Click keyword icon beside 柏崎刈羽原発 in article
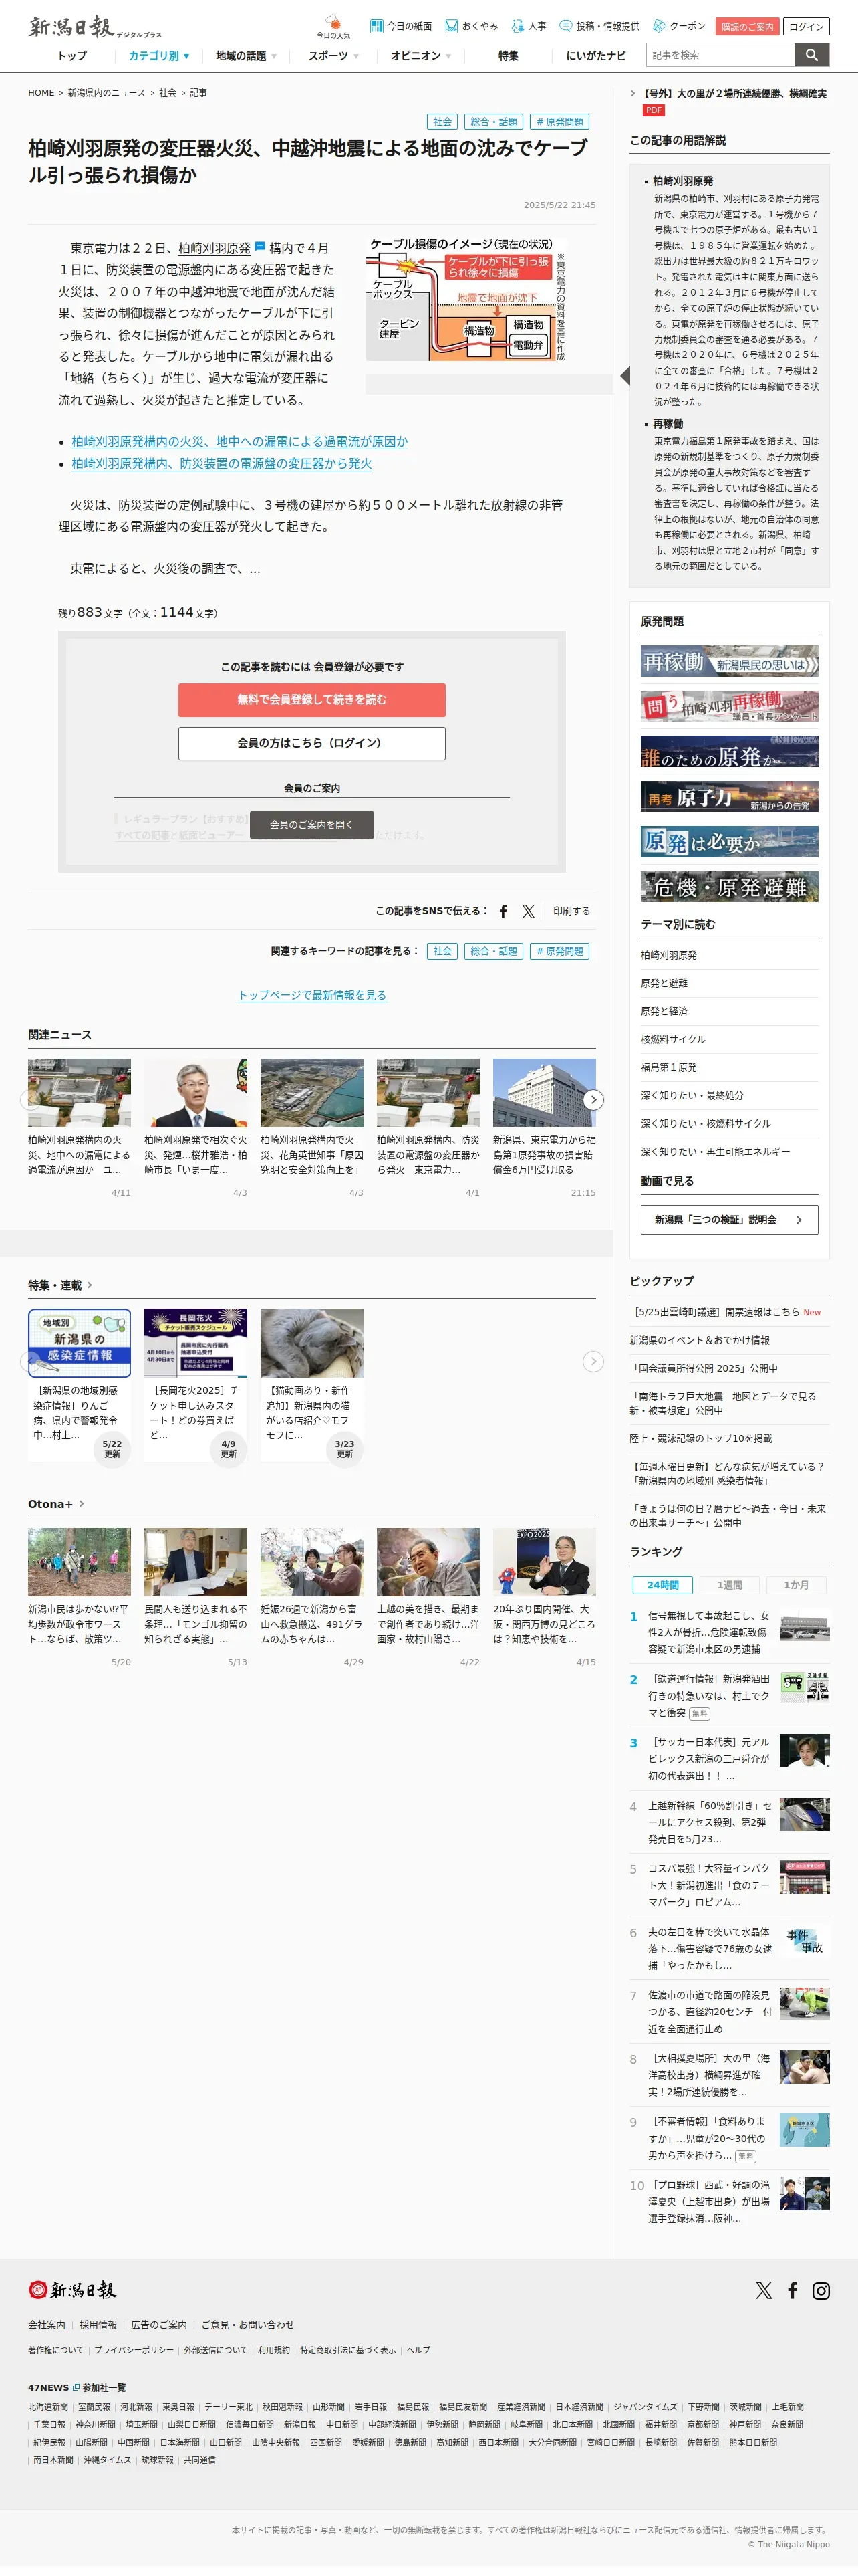 (260, 246)
